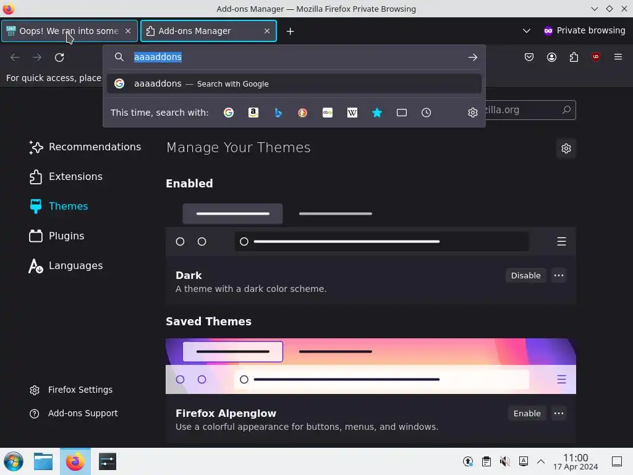This screenshot has height=475, width=633.
Task: Search this time with eBay icon
Action: point(328,113)
